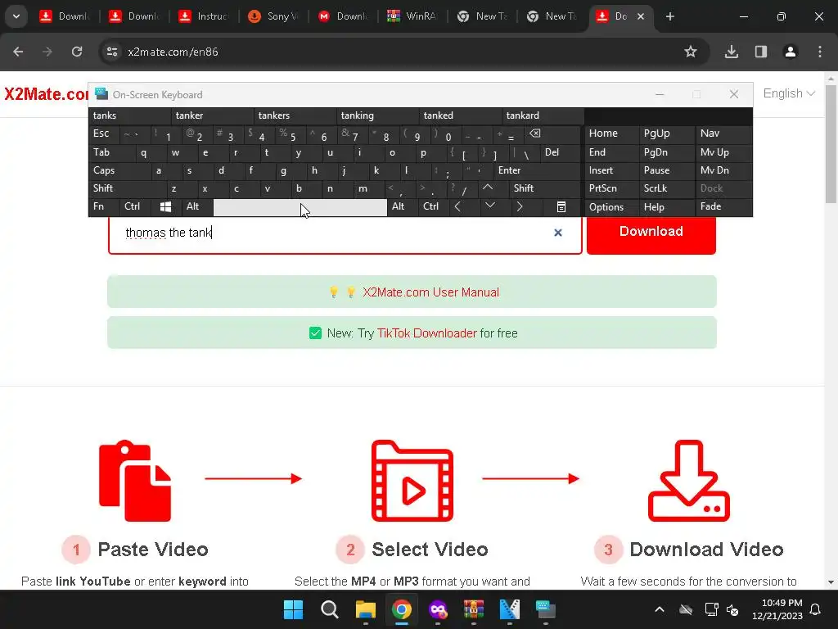Open a new tab with plus button
Screen dimensions: 838x629
[670, 16]
